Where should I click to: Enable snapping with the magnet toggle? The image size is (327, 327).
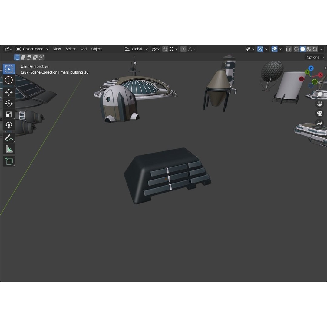click(x=165, y=49)
